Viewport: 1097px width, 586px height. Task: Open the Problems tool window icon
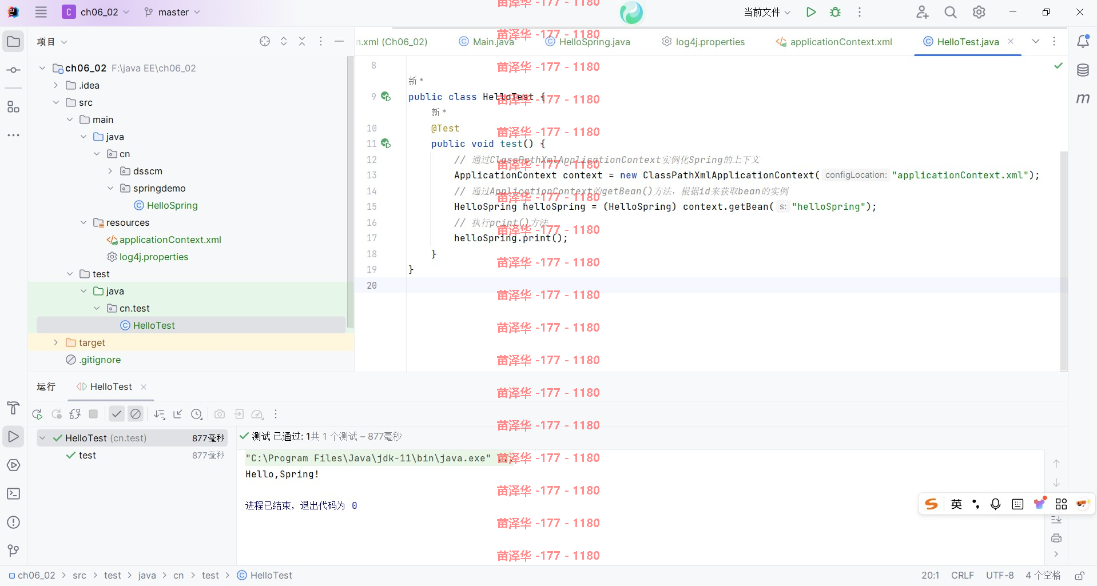coord(13,523)
